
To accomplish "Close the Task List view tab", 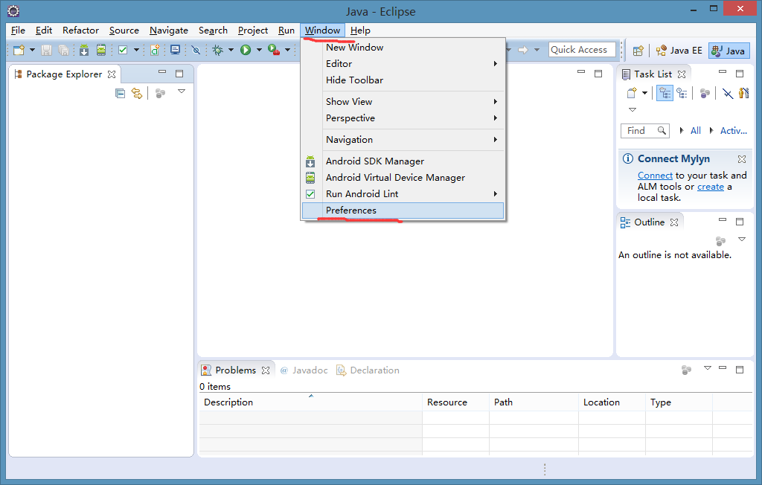I will point(681,74).
